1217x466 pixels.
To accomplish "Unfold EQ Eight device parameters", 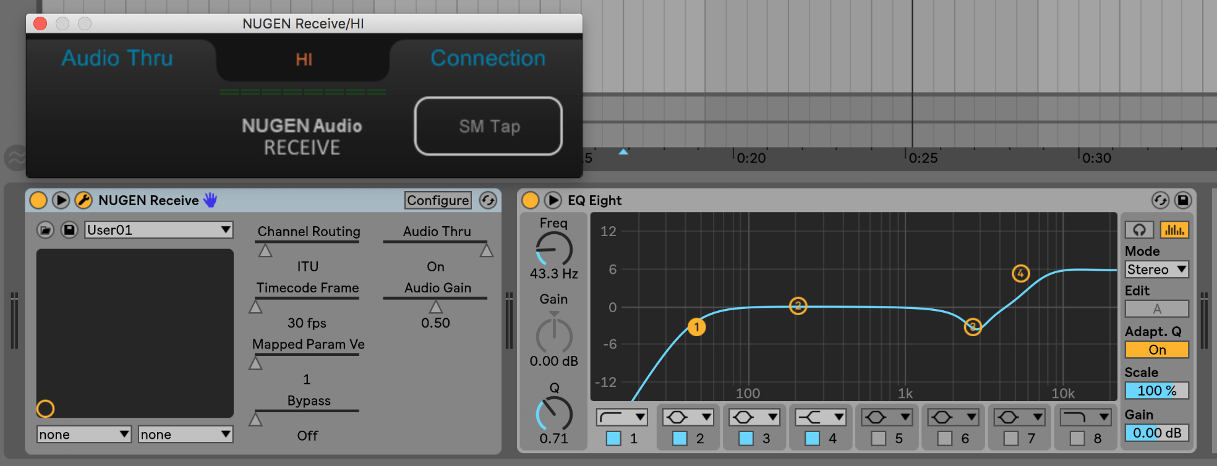I will [x=553, y=200].
